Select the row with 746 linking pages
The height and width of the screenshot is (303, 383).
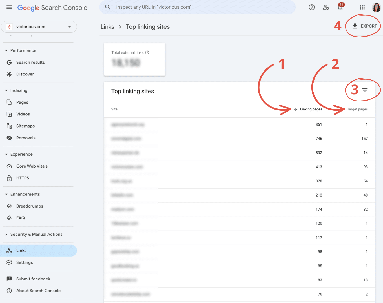240,139
